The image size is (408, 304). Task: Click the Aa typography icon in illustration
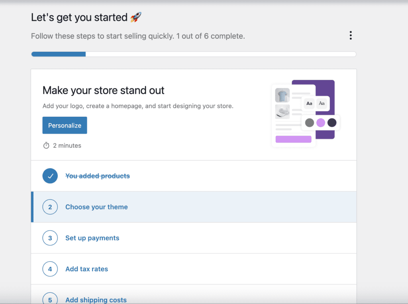309,104
